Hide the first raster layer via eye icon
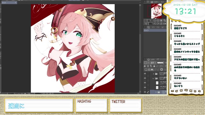 click(x=145, y=83)
